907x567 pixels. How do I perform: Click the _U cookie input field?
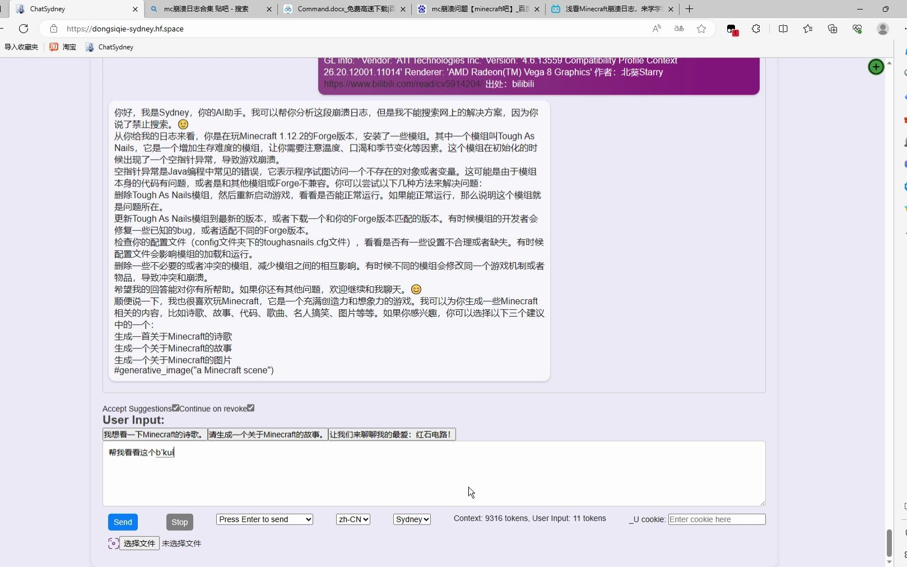point(717,519)
